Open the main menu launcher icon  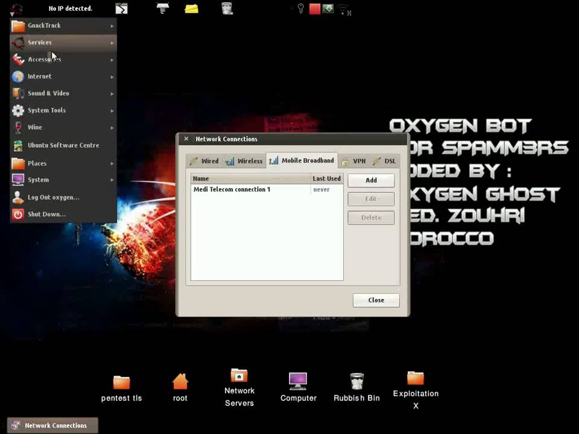coord(16,9)
